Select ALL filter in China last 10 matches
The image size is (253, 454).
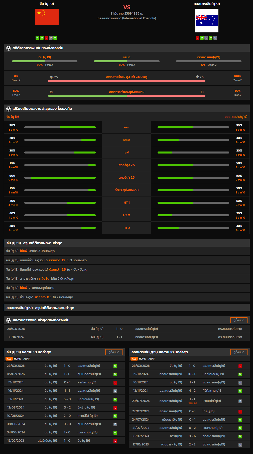tap(9, 359)
